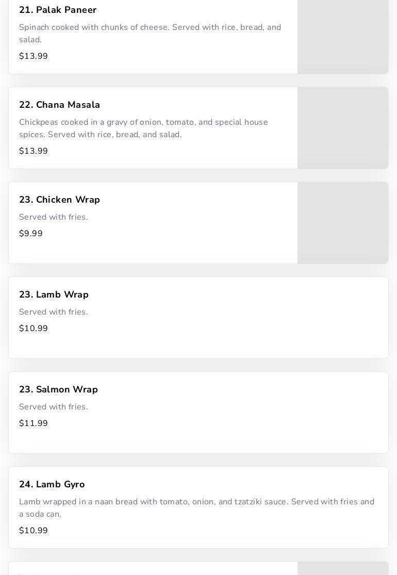The width and height of the screenshot is (397, 575).
Task: Open the Chicken Wrap item title
Action: click(x=60, y=200)
